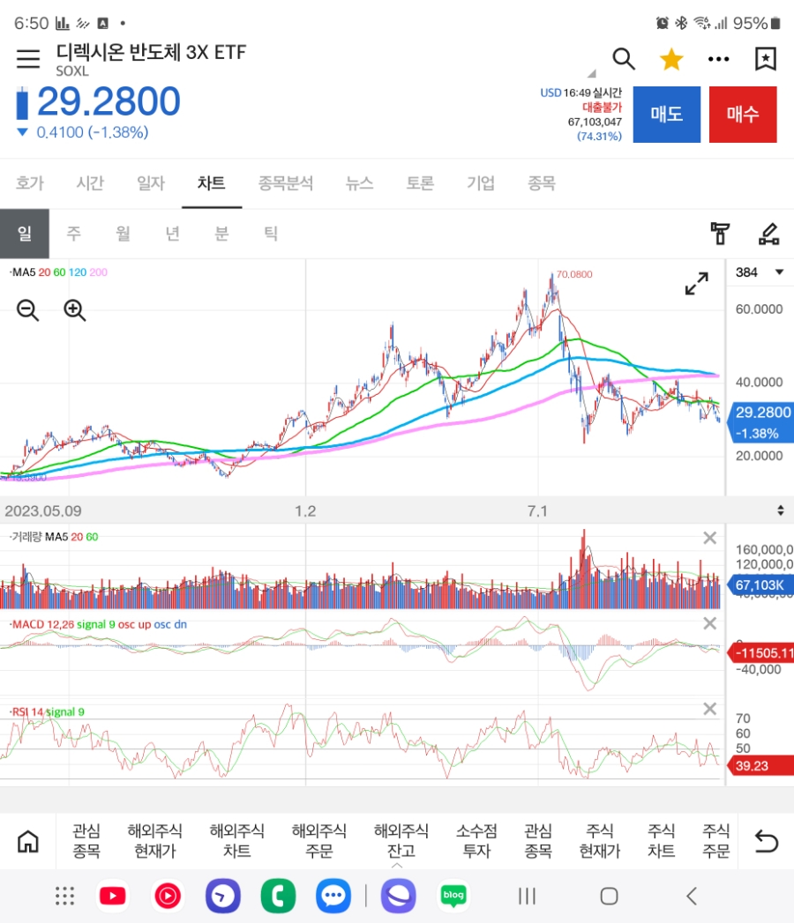Go to home via house icon

27,841
